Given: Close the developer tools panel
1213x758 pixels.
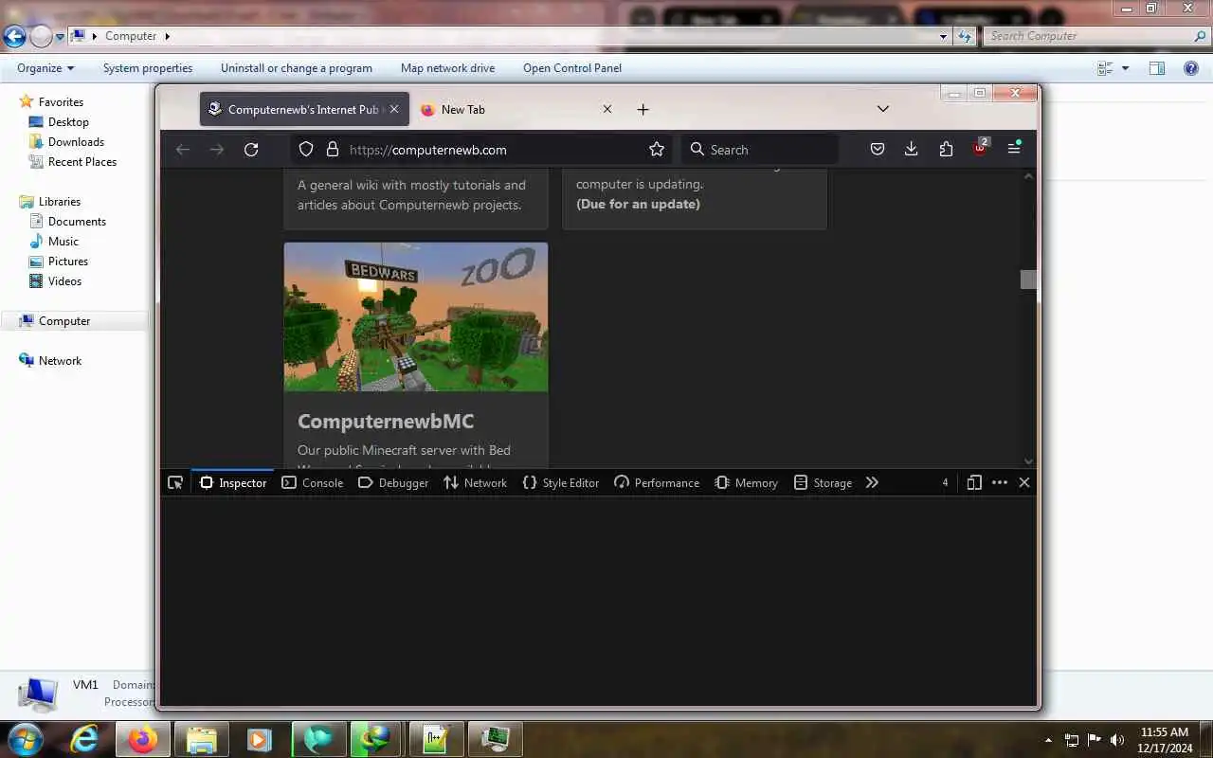Looking at the screenshot, I should pos(1024,482).
